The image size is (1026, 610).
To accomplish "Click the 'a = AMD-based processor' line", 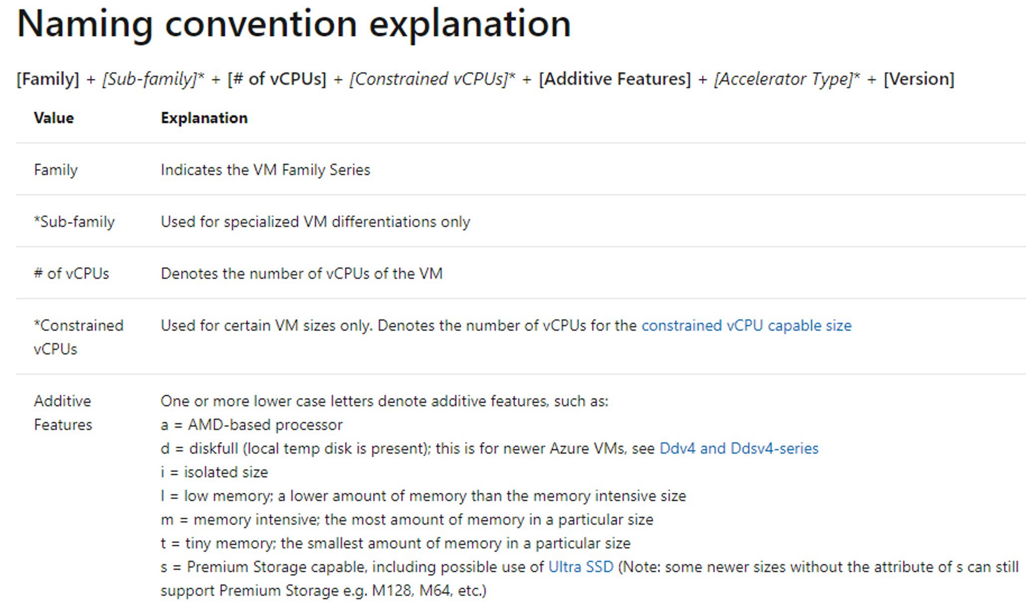I will coord(251,425).
